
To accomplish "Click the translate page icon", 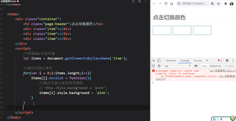I will [213, 4].
